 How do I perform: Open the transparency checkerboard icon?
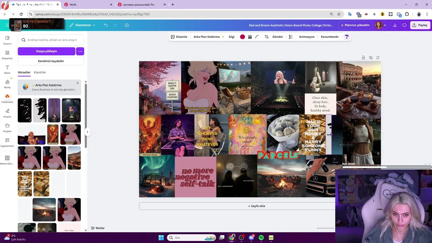(291, 37)
